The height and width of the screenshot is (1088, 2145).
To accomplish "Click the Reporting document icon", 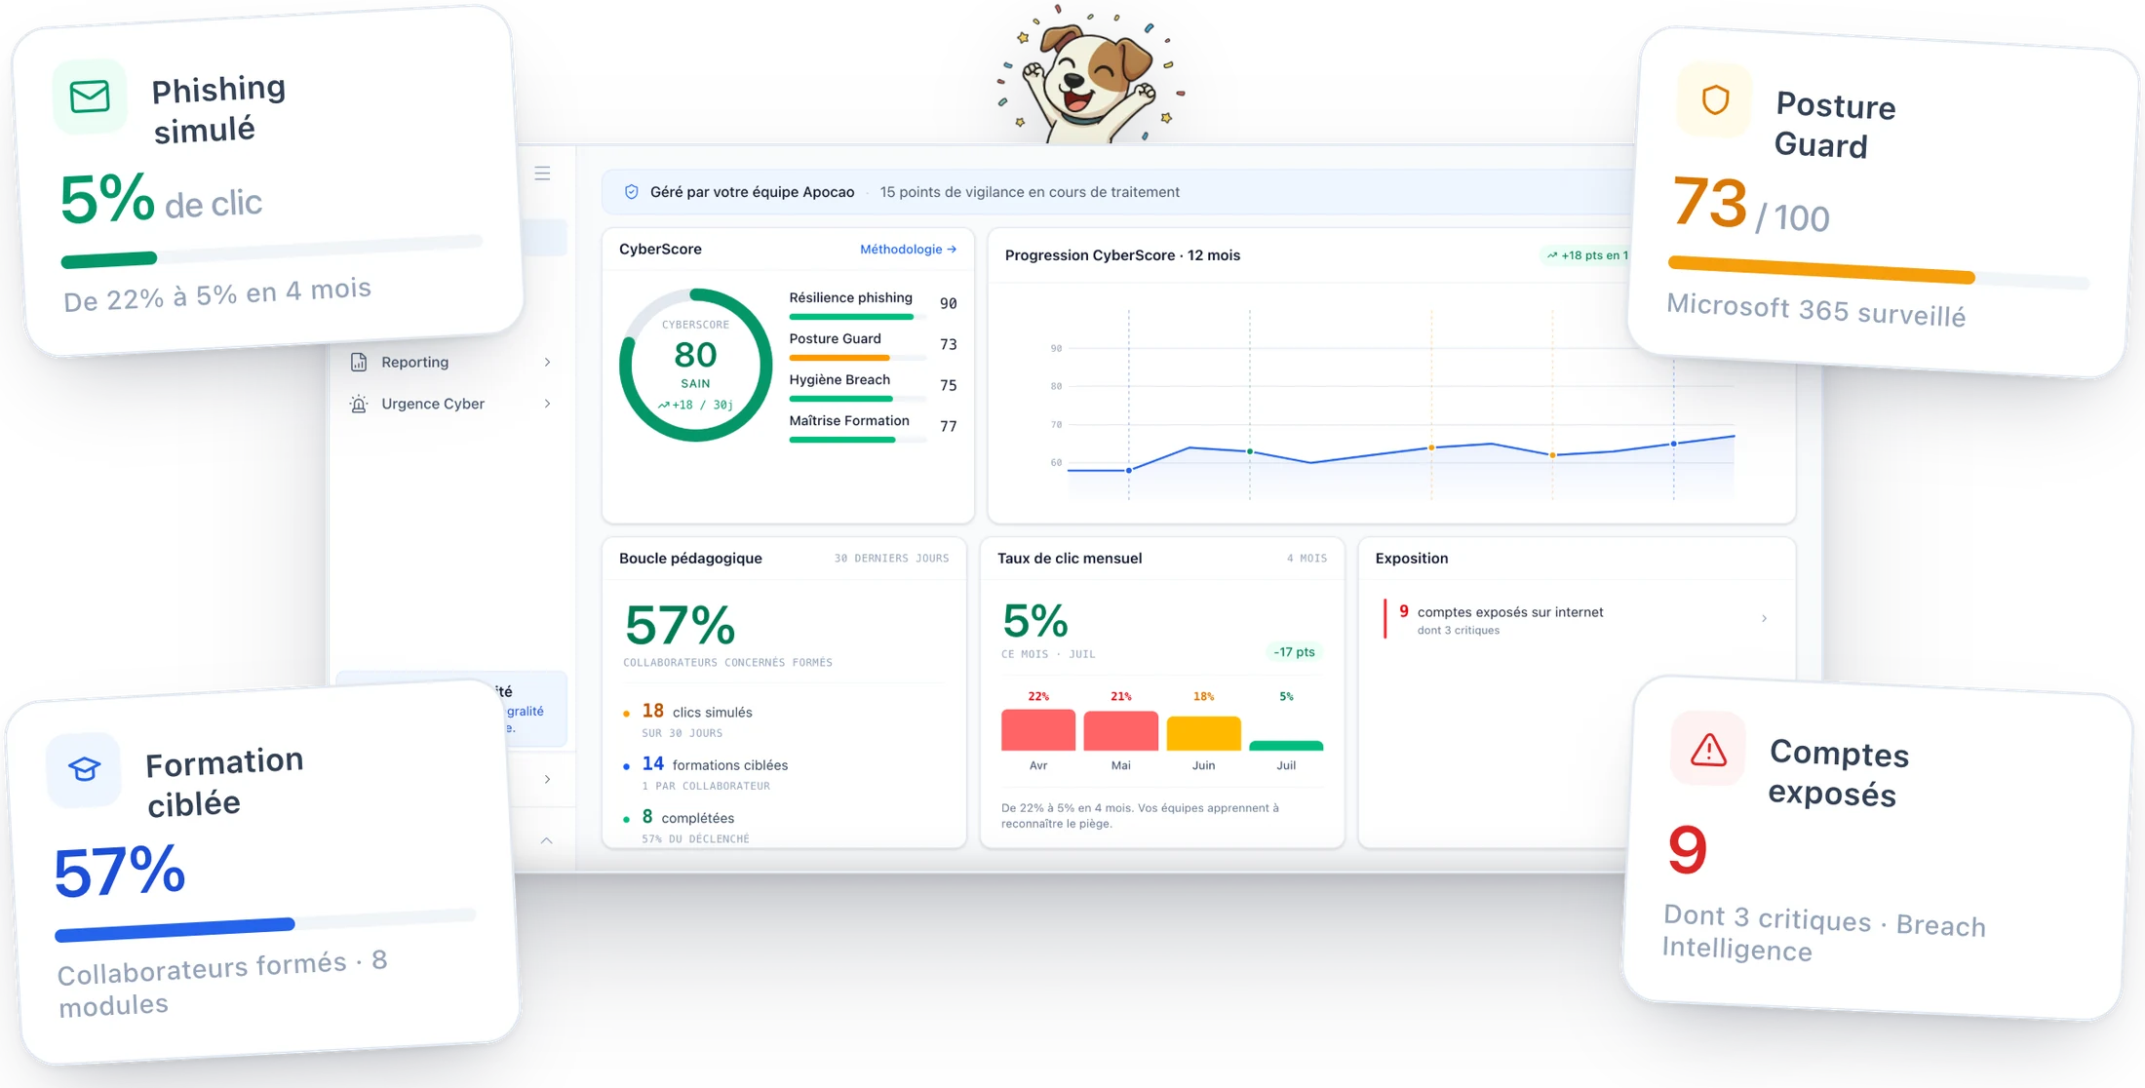I will (359, 362).
